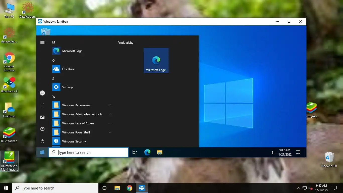
Task: Maximize the Windows Sandbox window
Action: (x=289, y=22)
